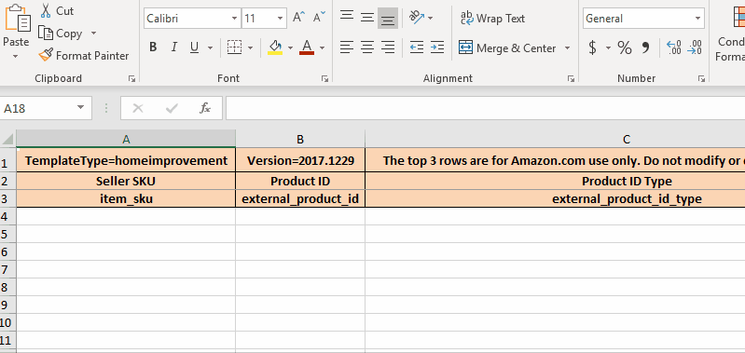Screen dimensions: 745x353
Task: Open the Calibri font name dropdown
Action: [235, 19]
